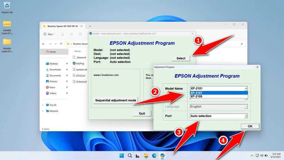Image resolution: width=284 pixels, height=160 pixels.
Task: Click Sequential adjustment mode button
Action: point(116,100)
